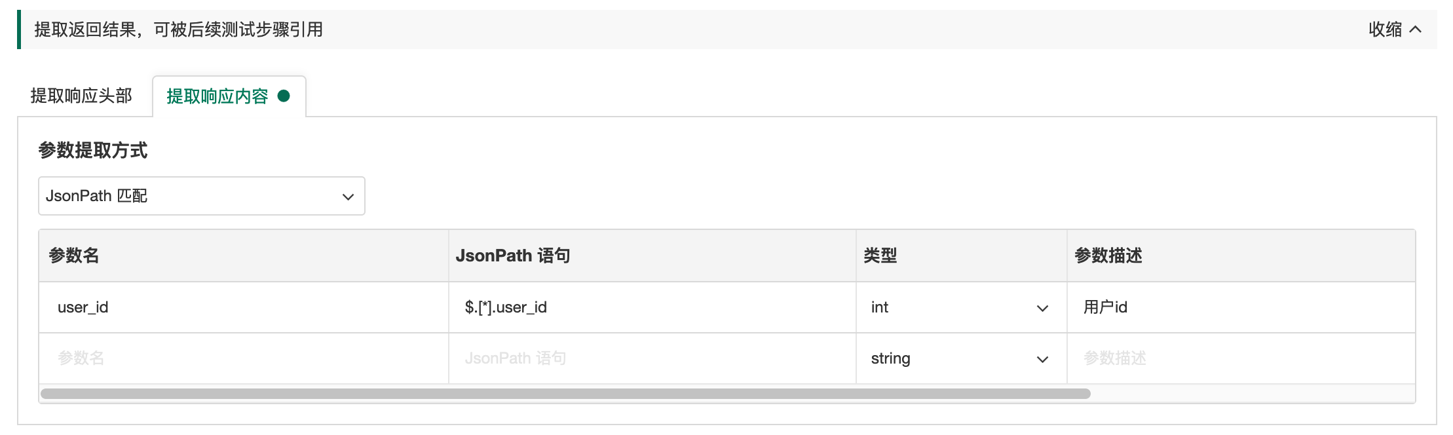Click the horizontal table scrollbar

click(x=565, y=394)
